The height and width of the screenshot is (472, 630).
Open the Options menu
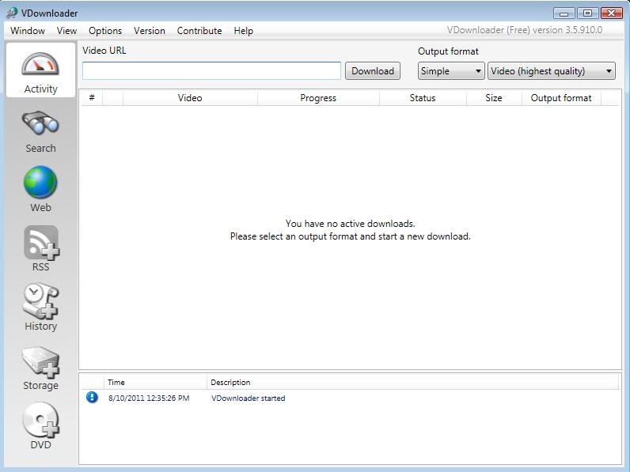click(x=105, y=31)
